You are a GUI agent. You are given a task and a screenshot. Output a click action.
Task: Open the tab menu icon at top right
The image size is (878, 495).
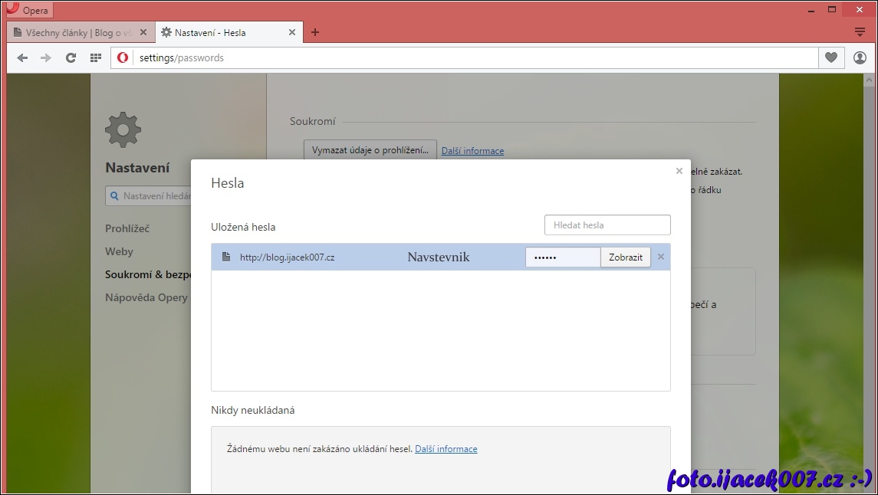[860, 32]
